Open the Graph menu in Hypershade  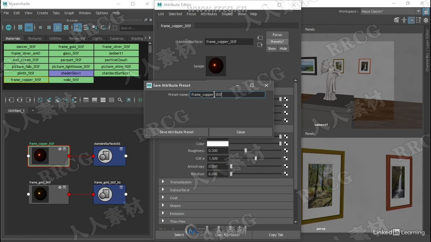coord(69,13)
